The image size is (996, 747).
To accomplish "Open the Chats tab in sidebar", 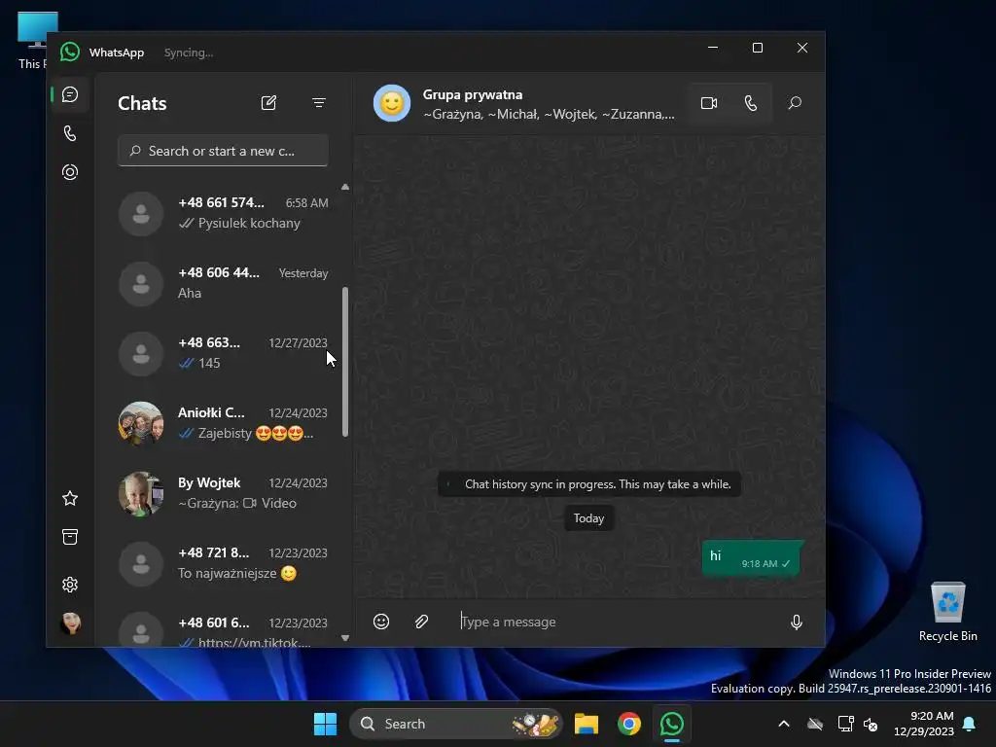I will [x=70, y=94].
